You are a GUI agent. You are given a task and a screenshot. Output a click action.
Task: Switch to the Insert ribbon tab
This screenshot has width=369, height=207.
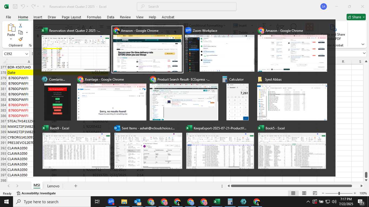tap(38, 17)
